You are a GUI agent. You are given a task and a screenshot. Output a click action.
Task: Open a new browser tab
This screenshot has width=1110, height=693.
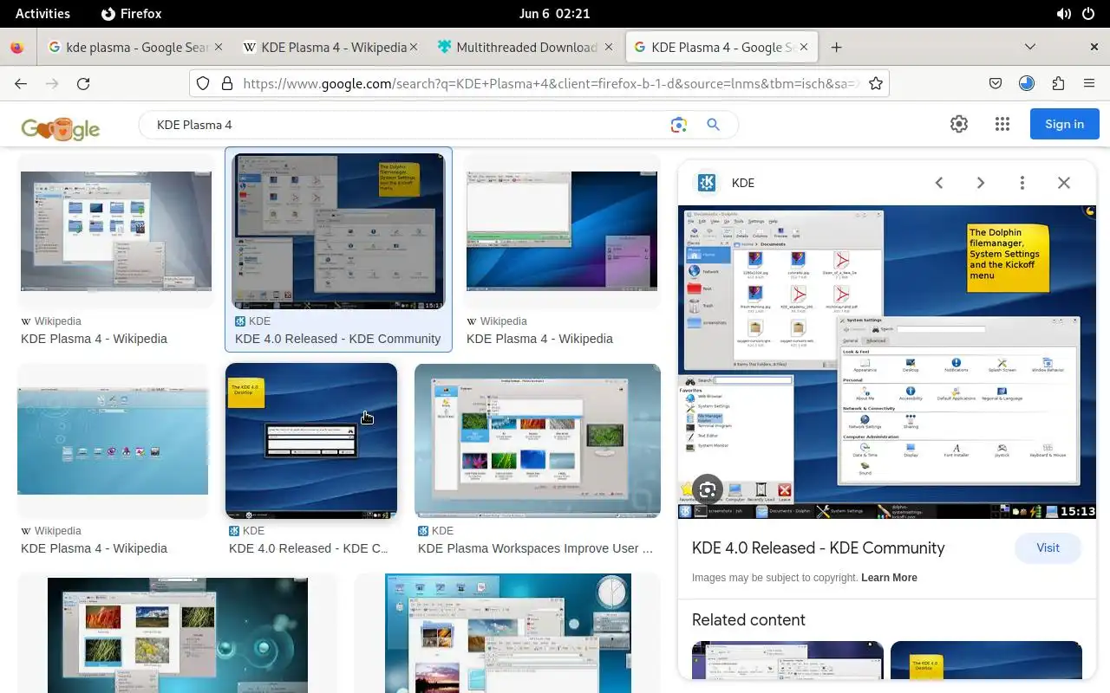tap(836, 48)
